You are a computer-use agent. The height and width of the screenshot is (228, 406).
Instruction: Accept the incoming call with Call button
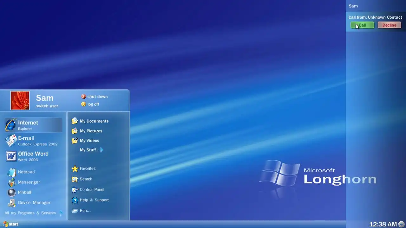pyautogui.click(x=362, y=25)
